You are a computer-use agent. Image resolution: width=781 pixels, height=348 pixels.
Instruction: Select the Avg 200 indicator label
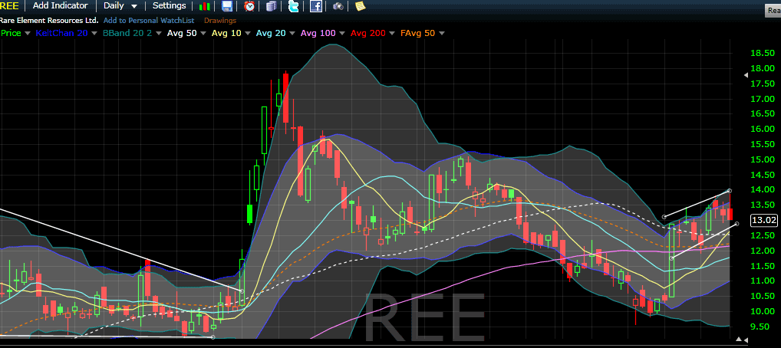368,34
